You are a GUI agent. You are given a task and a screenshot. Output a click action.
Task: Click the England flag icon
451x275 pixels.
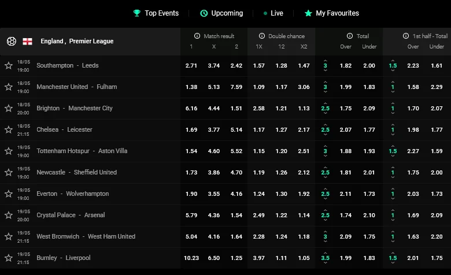pyautogui.click(x=27, y=41)
